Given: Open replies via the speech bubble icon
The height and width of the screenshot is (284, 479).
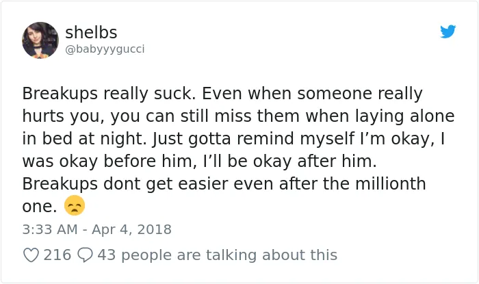Looking at the screenshot, I should tap(85, 255).
